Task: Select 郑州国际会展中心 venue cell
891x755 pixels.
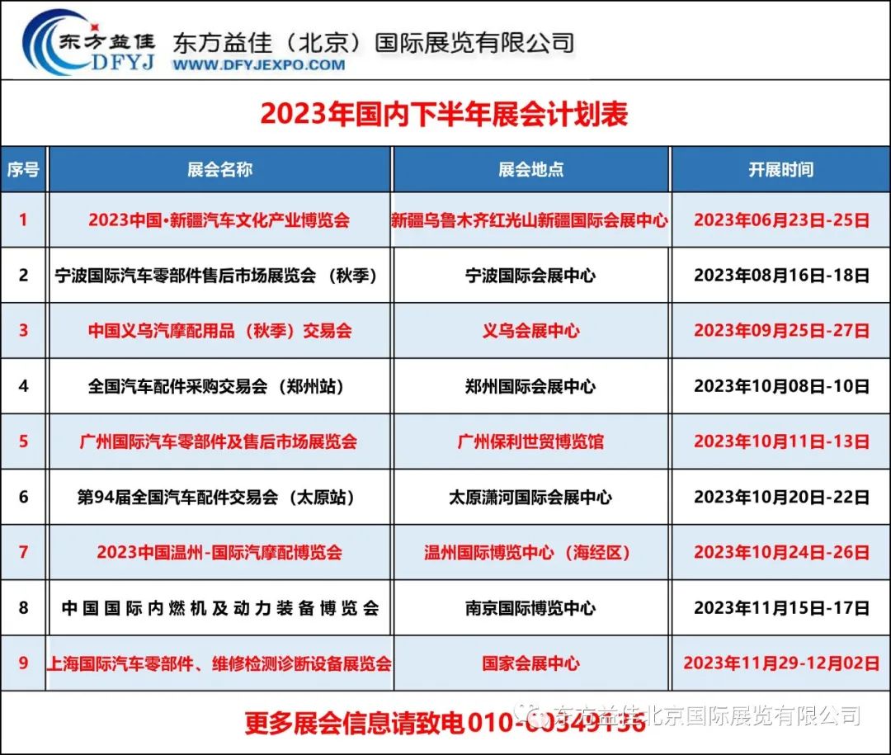Action: point(530,386)
